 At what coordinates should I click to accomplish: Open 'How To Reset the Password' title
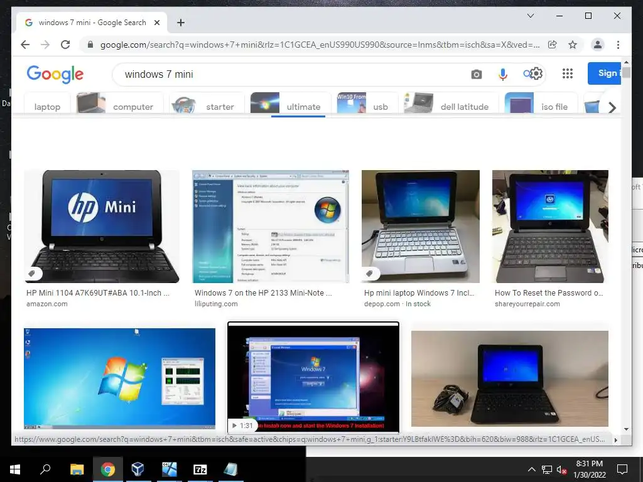pos(549,293)
